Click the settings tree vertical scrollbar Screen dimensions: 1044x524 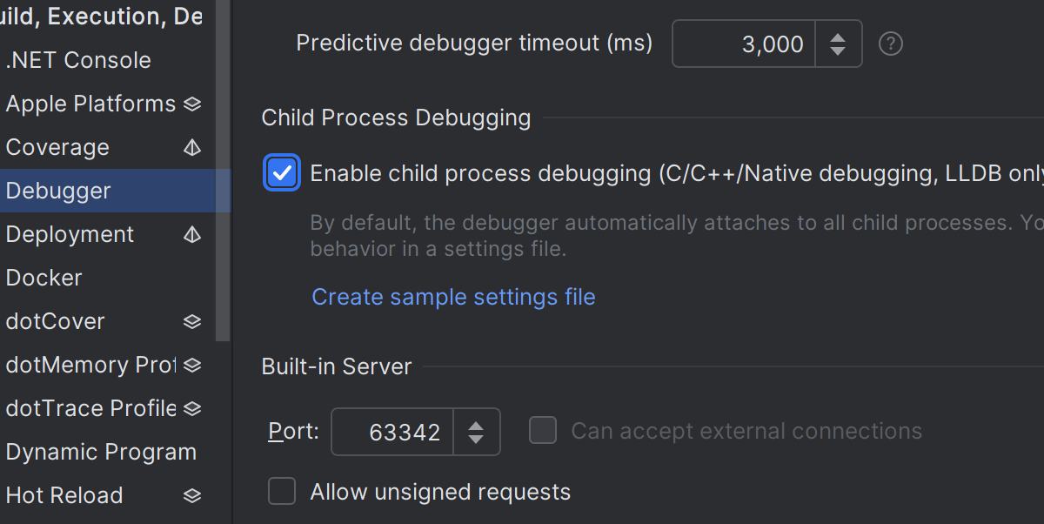coord(223,174)
